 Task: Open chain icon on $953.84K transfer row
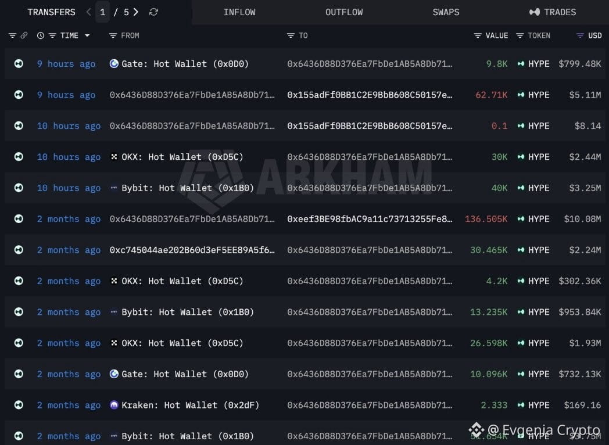click(19, 312)
